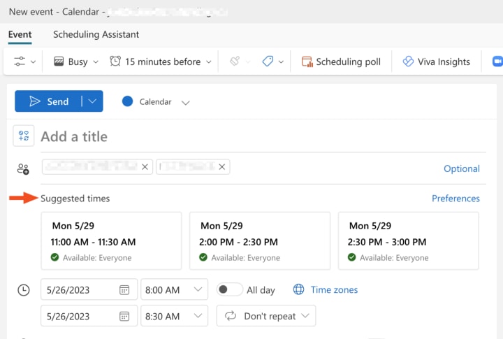Select the Event tab
Image resolution: width=503 pixels, height=339 pixels.
[x=20, y=34]
